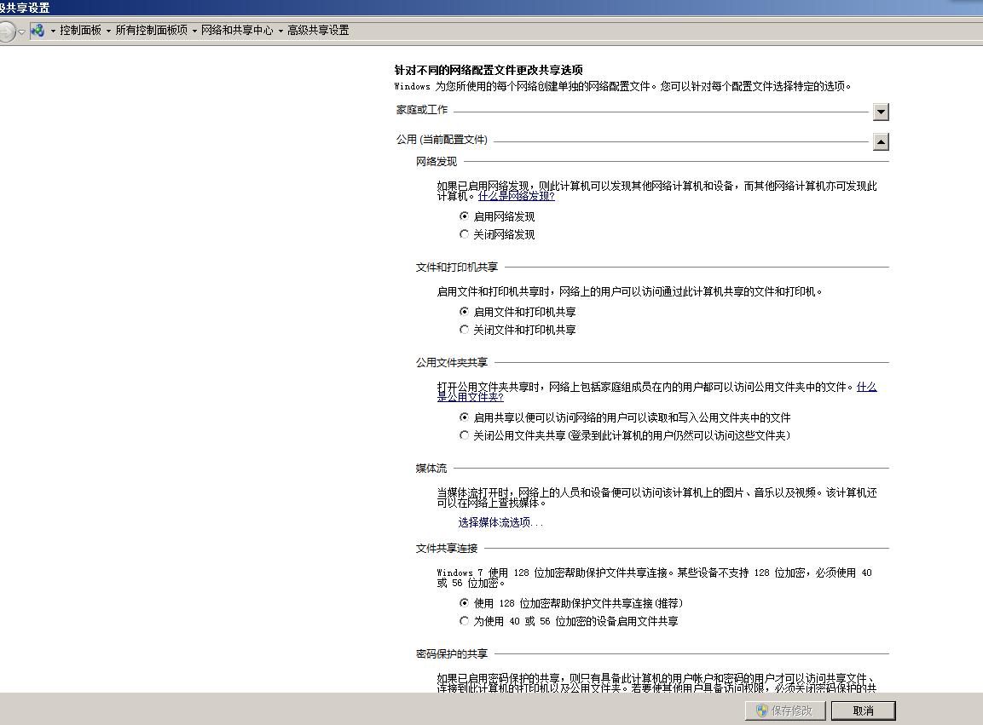Open dropdown arrow after 网络和共享中心
This screenshot has height=725, width=983.
[x=280, y=31]
